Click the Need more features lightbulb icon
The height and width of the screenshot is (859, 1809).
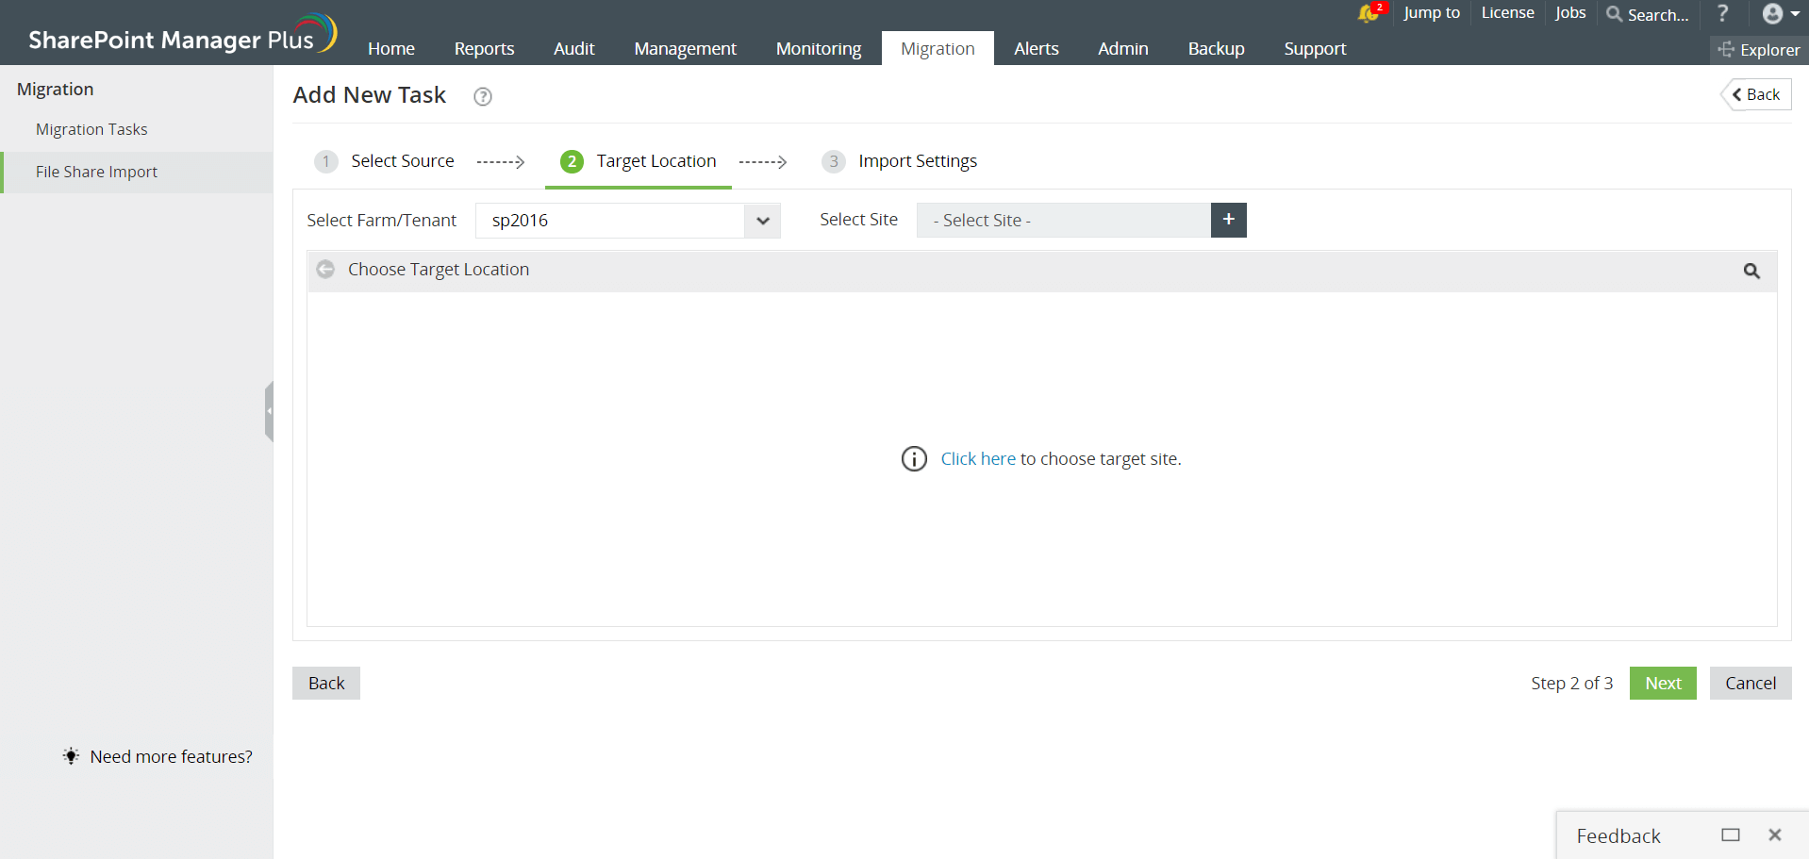(x=70, y=755)
